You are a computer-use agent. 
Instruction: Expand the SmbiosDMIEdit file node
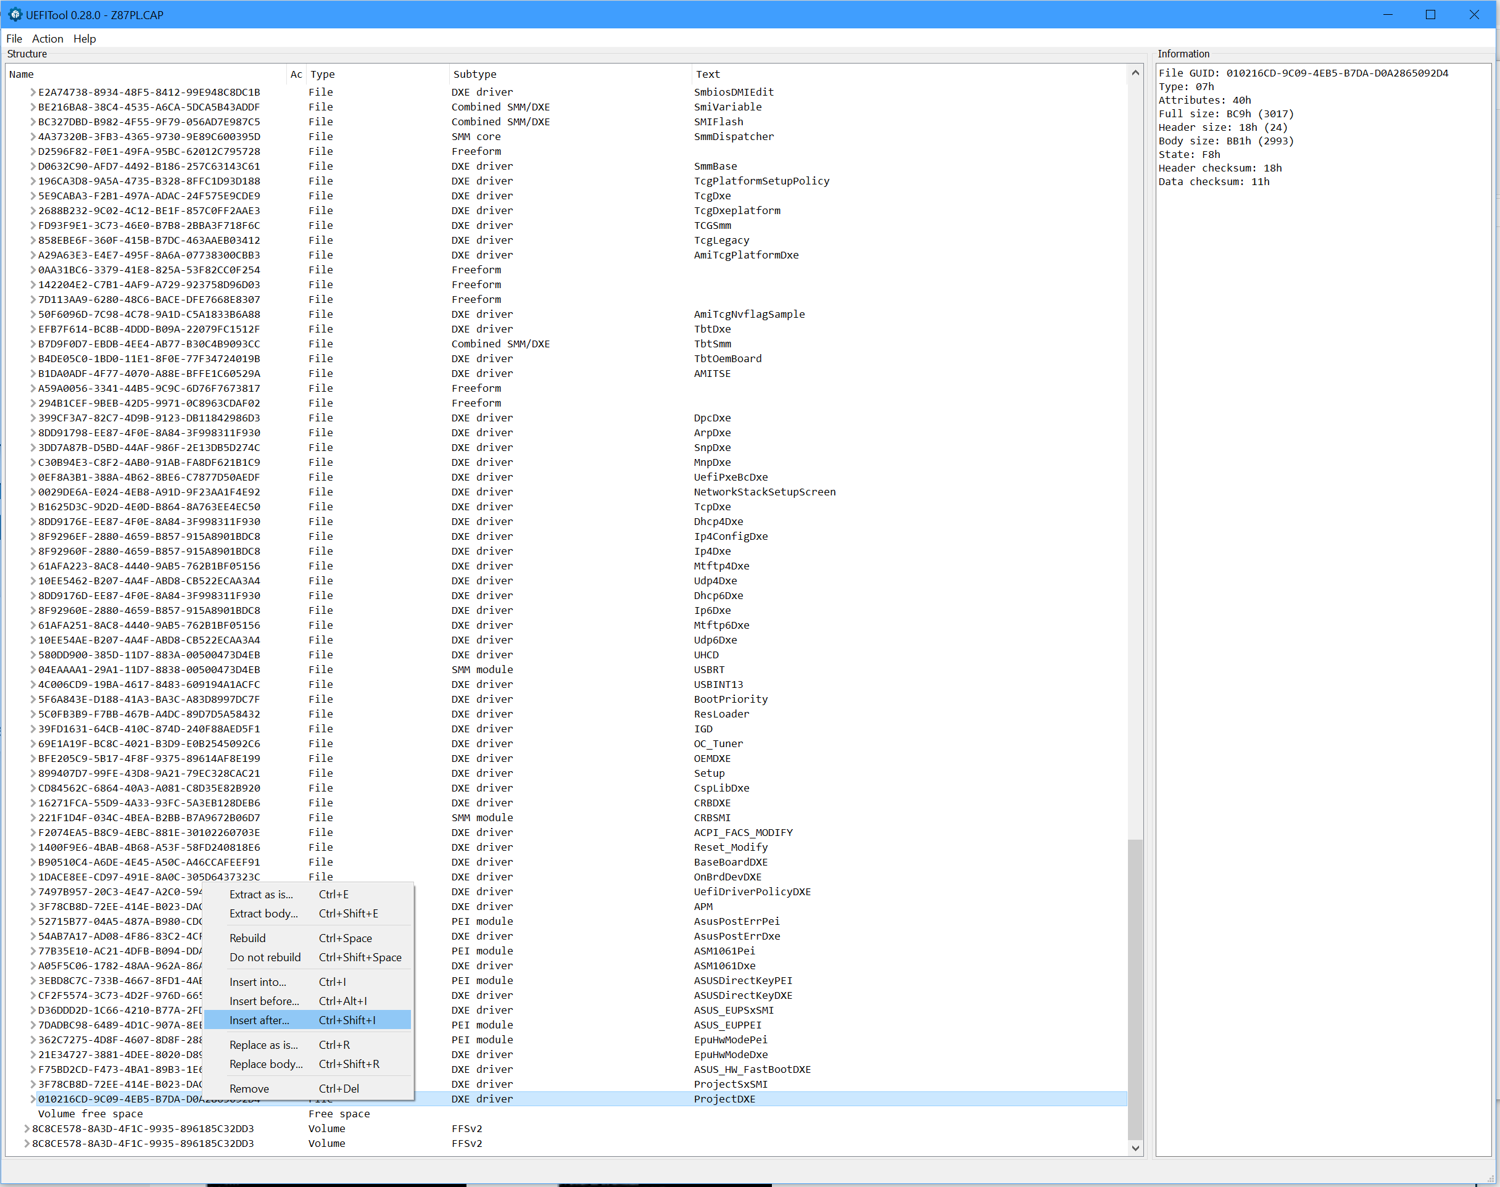33,93
